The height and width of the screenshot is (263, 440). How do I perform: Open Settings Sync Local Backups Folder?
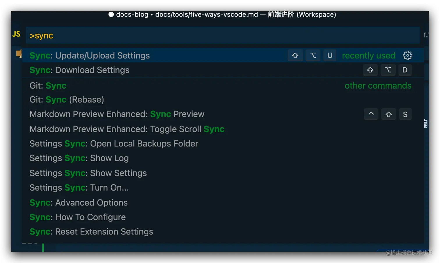(114, 143)
